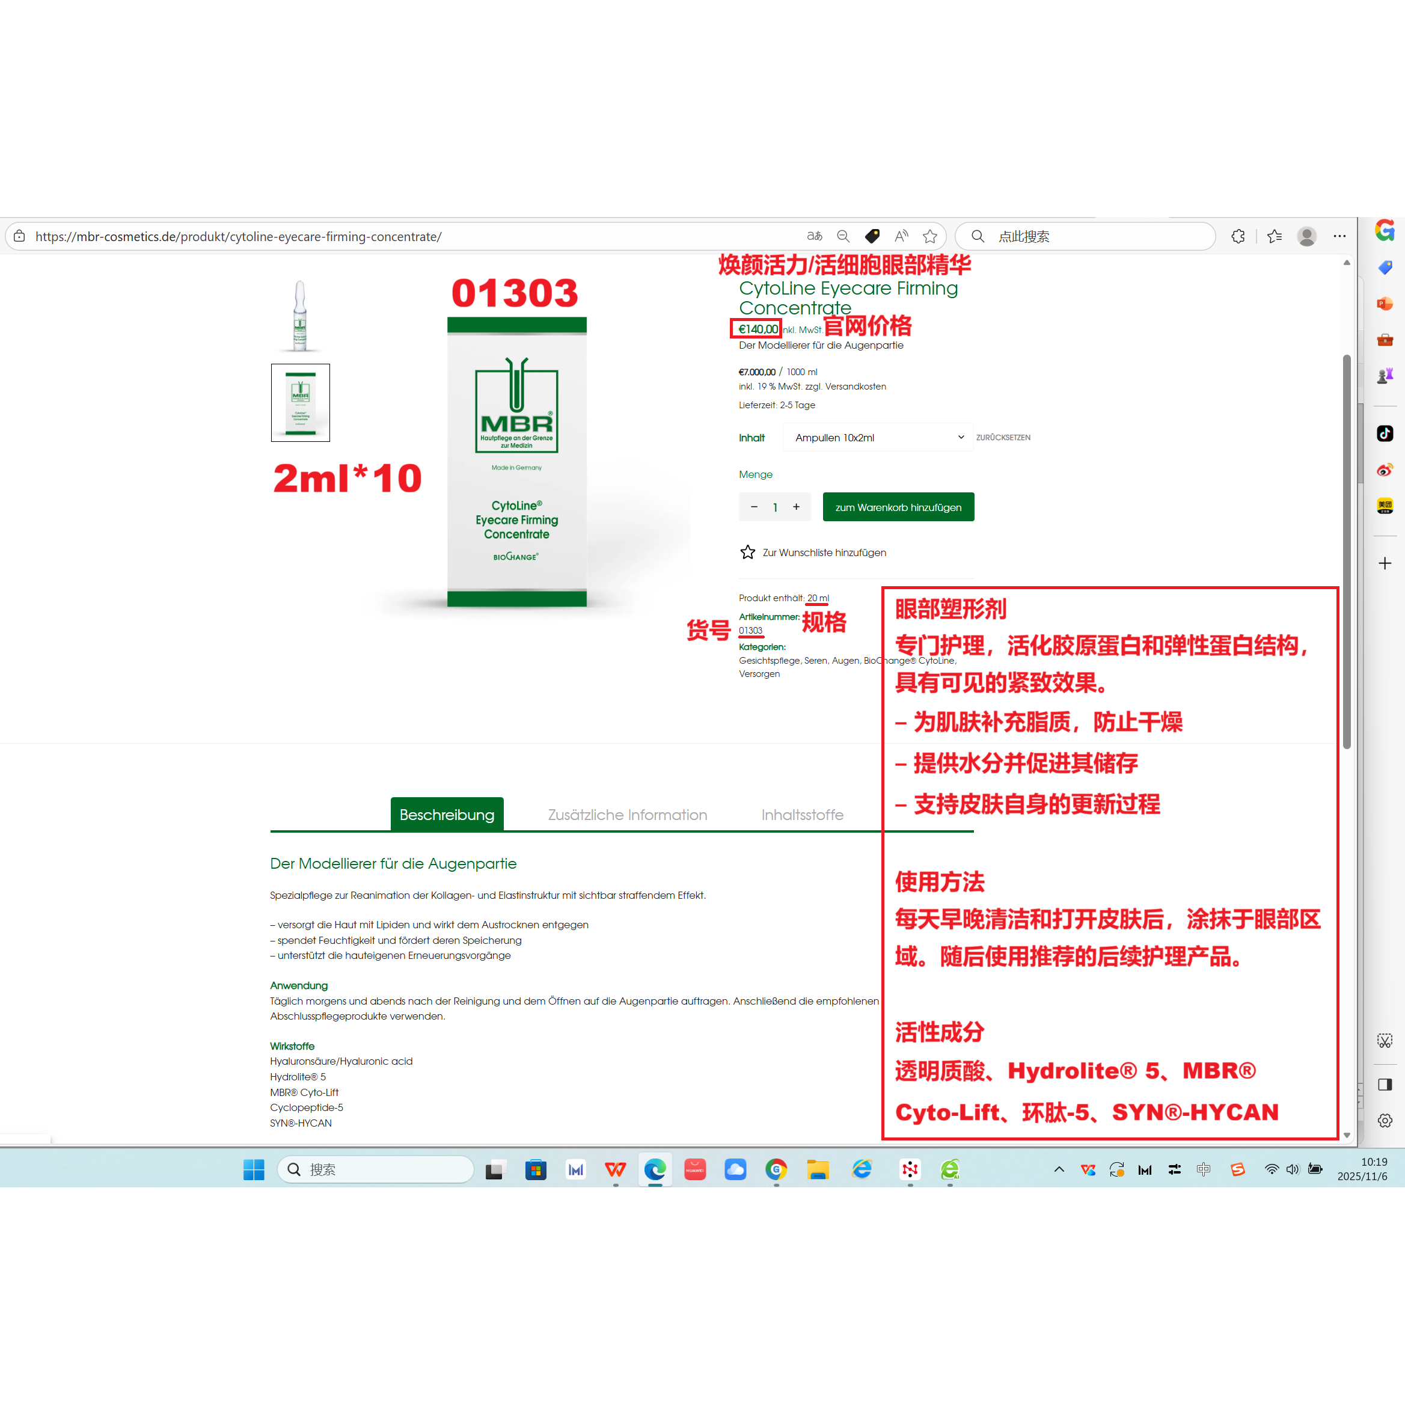Viewport: 1405px width, 1405px height.
Task: Increase quantity with the plus button
Action: (797, 507)
